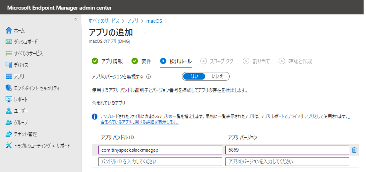Click the Devices monitor icon
366x172 pixels.
9,65
